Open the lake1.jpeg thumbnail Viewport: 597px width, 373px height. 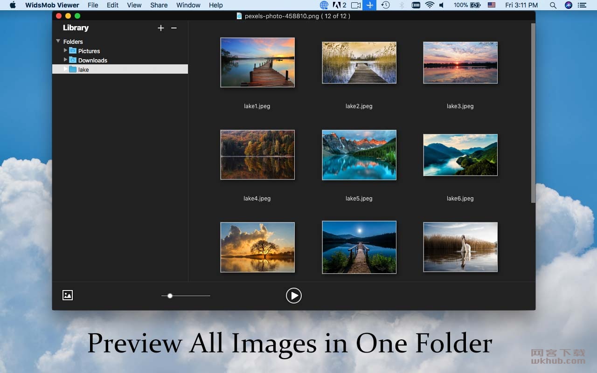(x=257, y=62)
